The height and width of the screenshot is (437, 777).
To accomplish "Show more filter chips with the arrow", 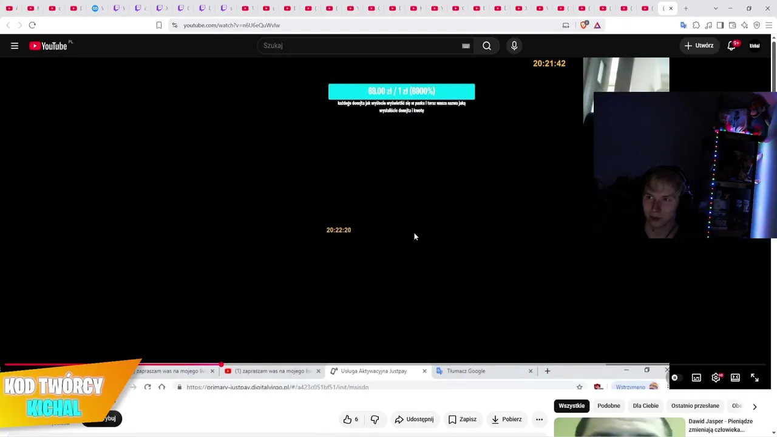I will 755,407.
